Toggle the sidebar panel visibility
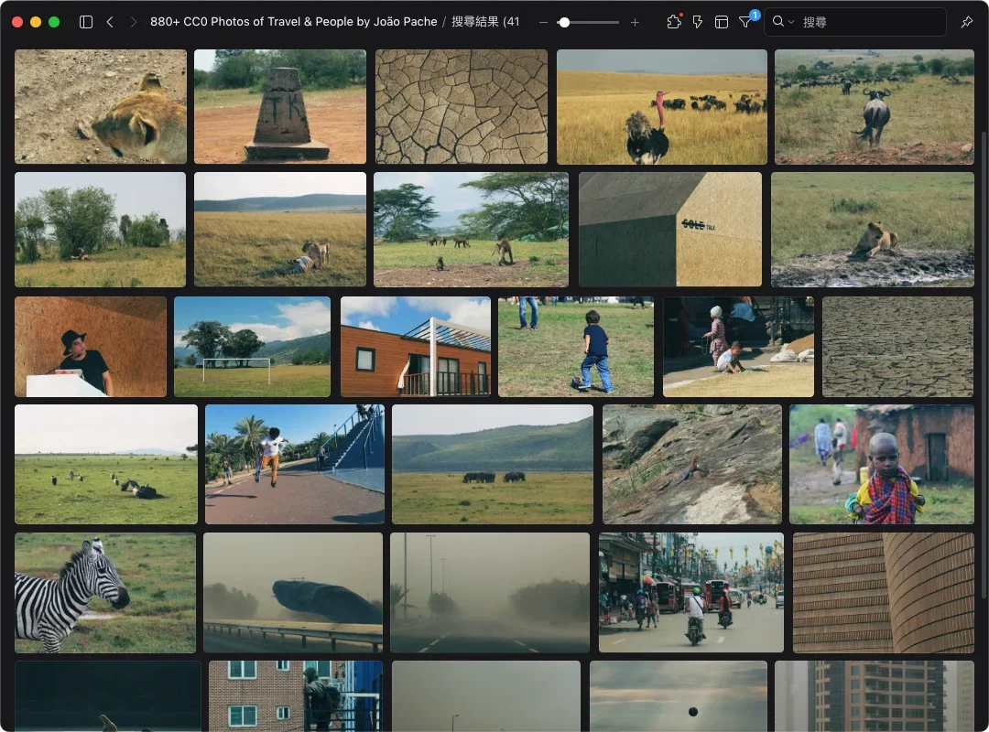Image resolution: width=989 pixels, height=732 pixels. click(x=86, y=22)
